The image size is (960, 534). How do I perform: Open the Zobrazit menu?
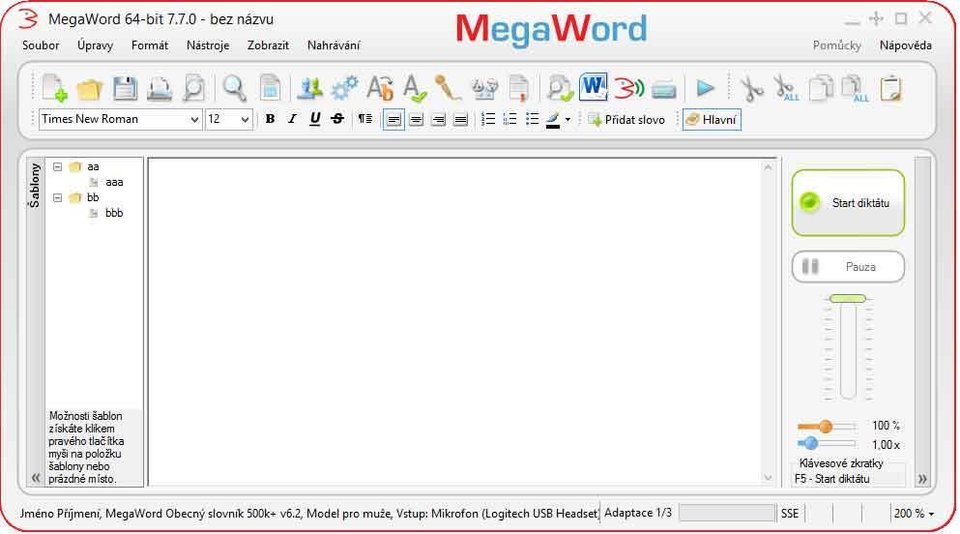[x=268, y=45]
